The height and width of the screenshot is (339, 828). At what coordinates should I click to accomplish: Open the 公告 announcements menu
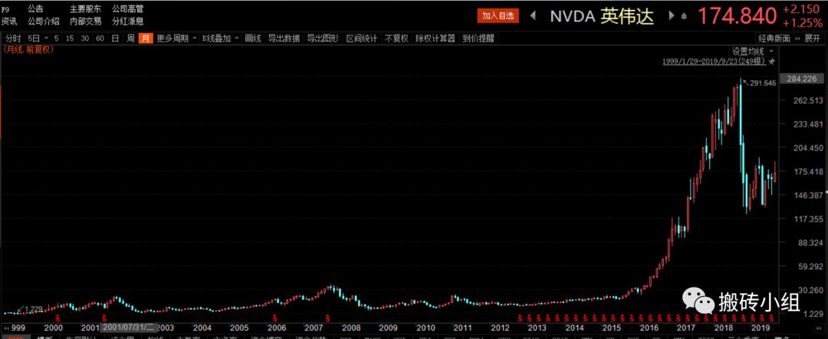[x=36, y=9]
